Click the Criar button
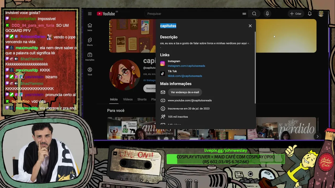 296,14
